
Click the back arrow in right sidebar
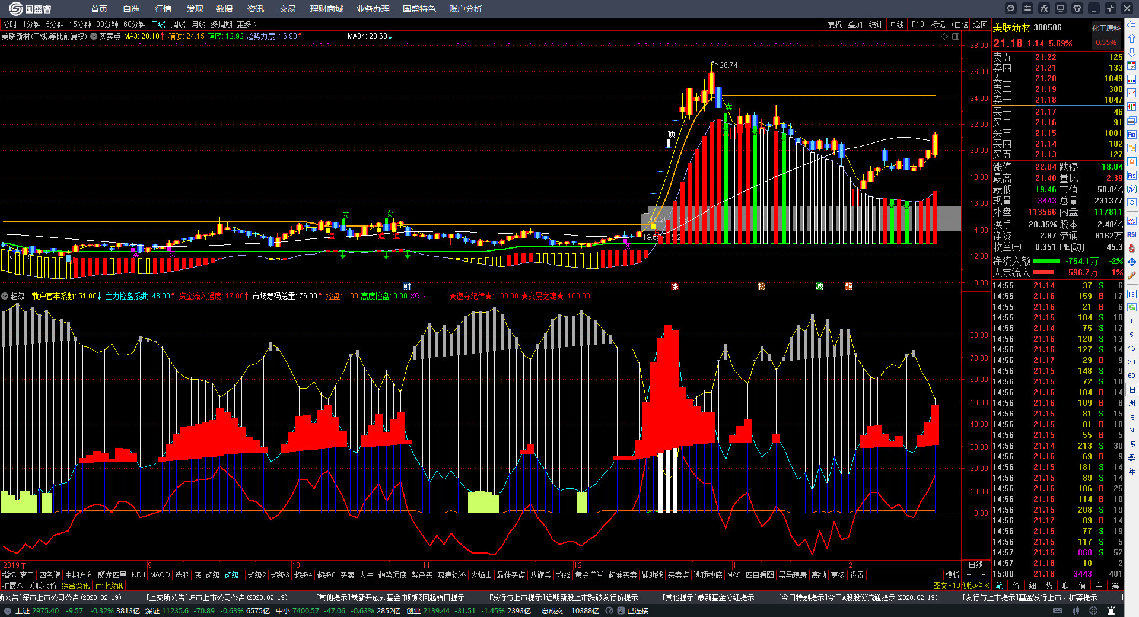[1132, 25]
